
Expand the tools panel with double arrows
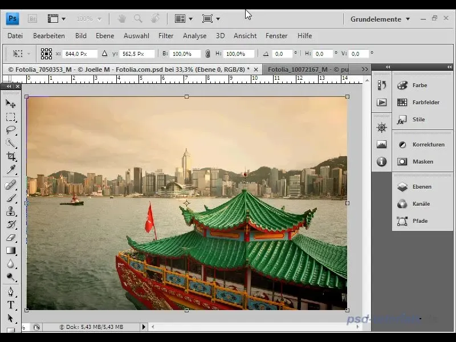[9, 87]
